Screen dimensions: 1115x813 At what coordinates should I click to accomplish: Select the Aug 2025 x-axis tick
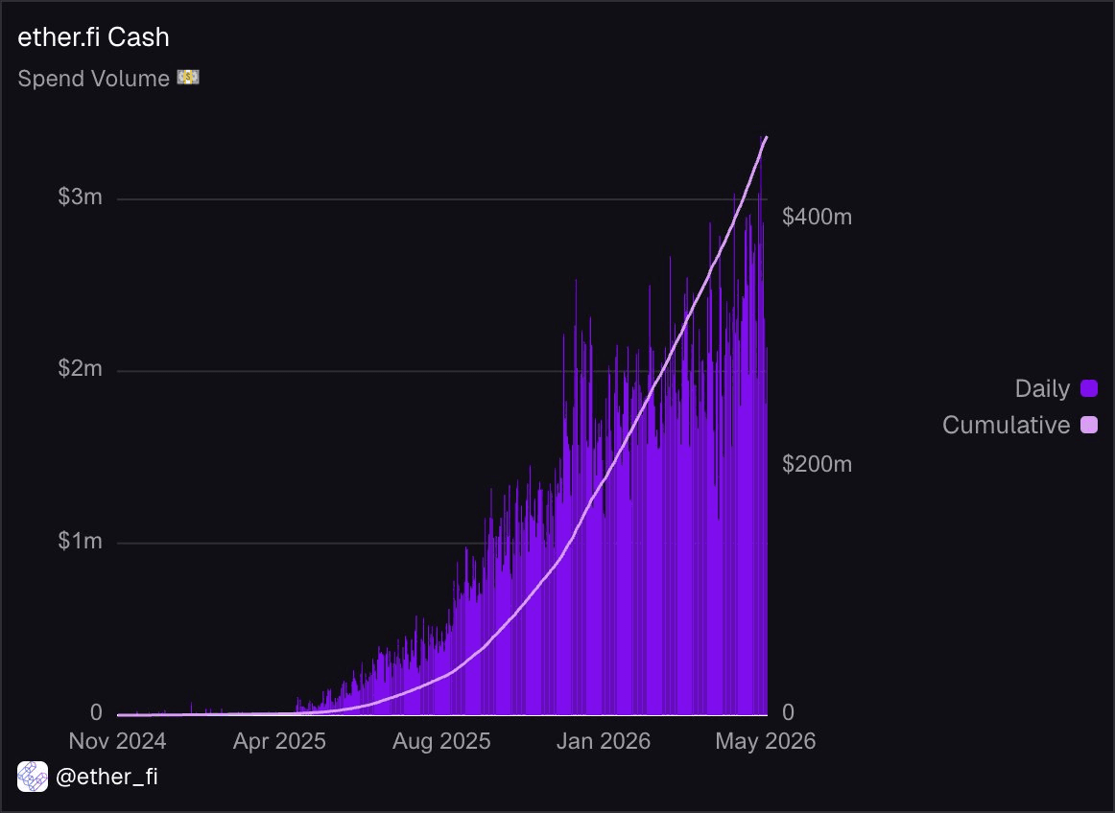(x=441, y=741)
